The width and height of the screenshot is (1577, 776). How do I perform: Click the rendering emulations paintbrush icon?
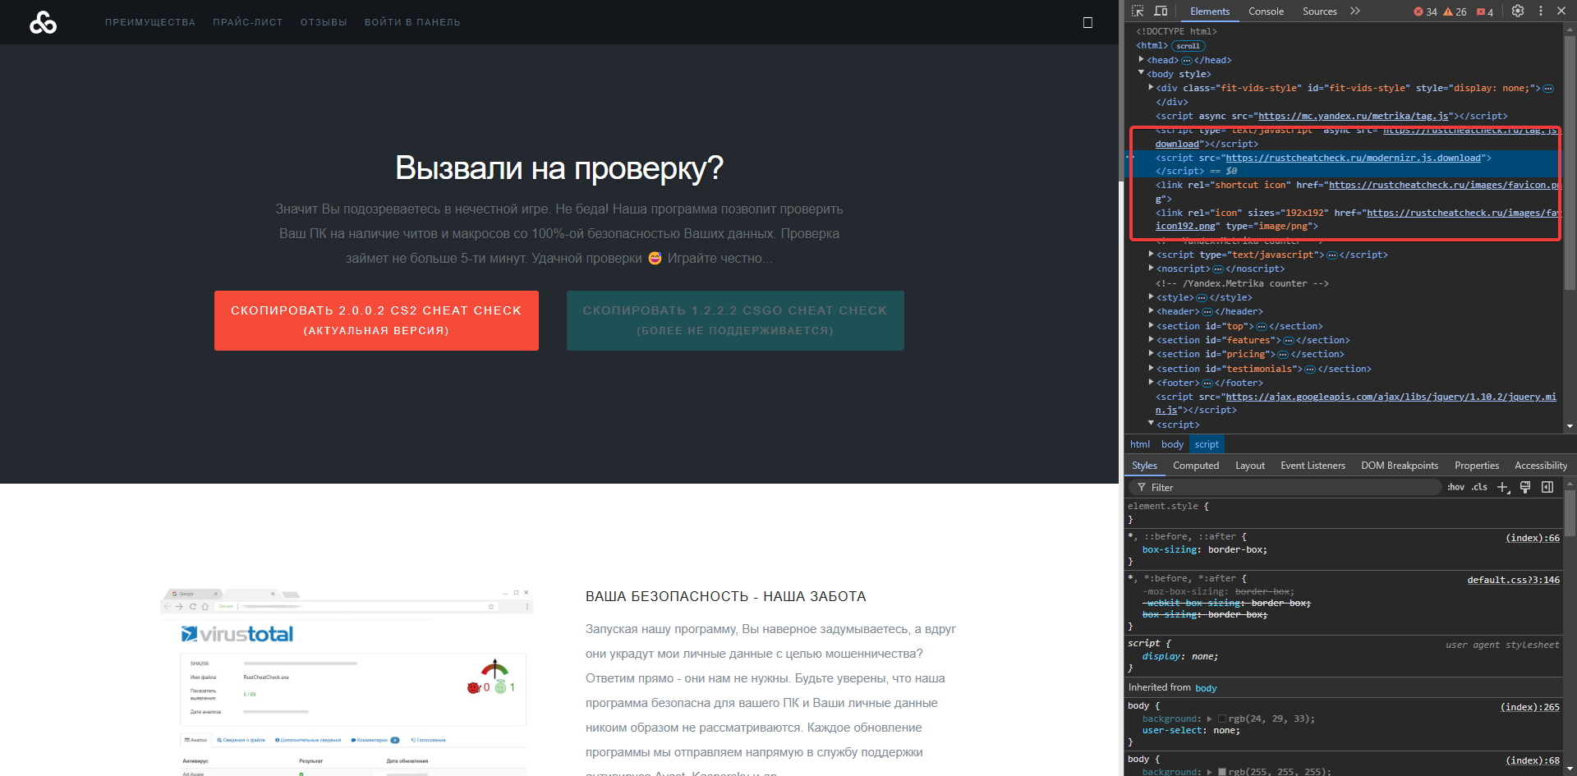tap(1525, 488)
